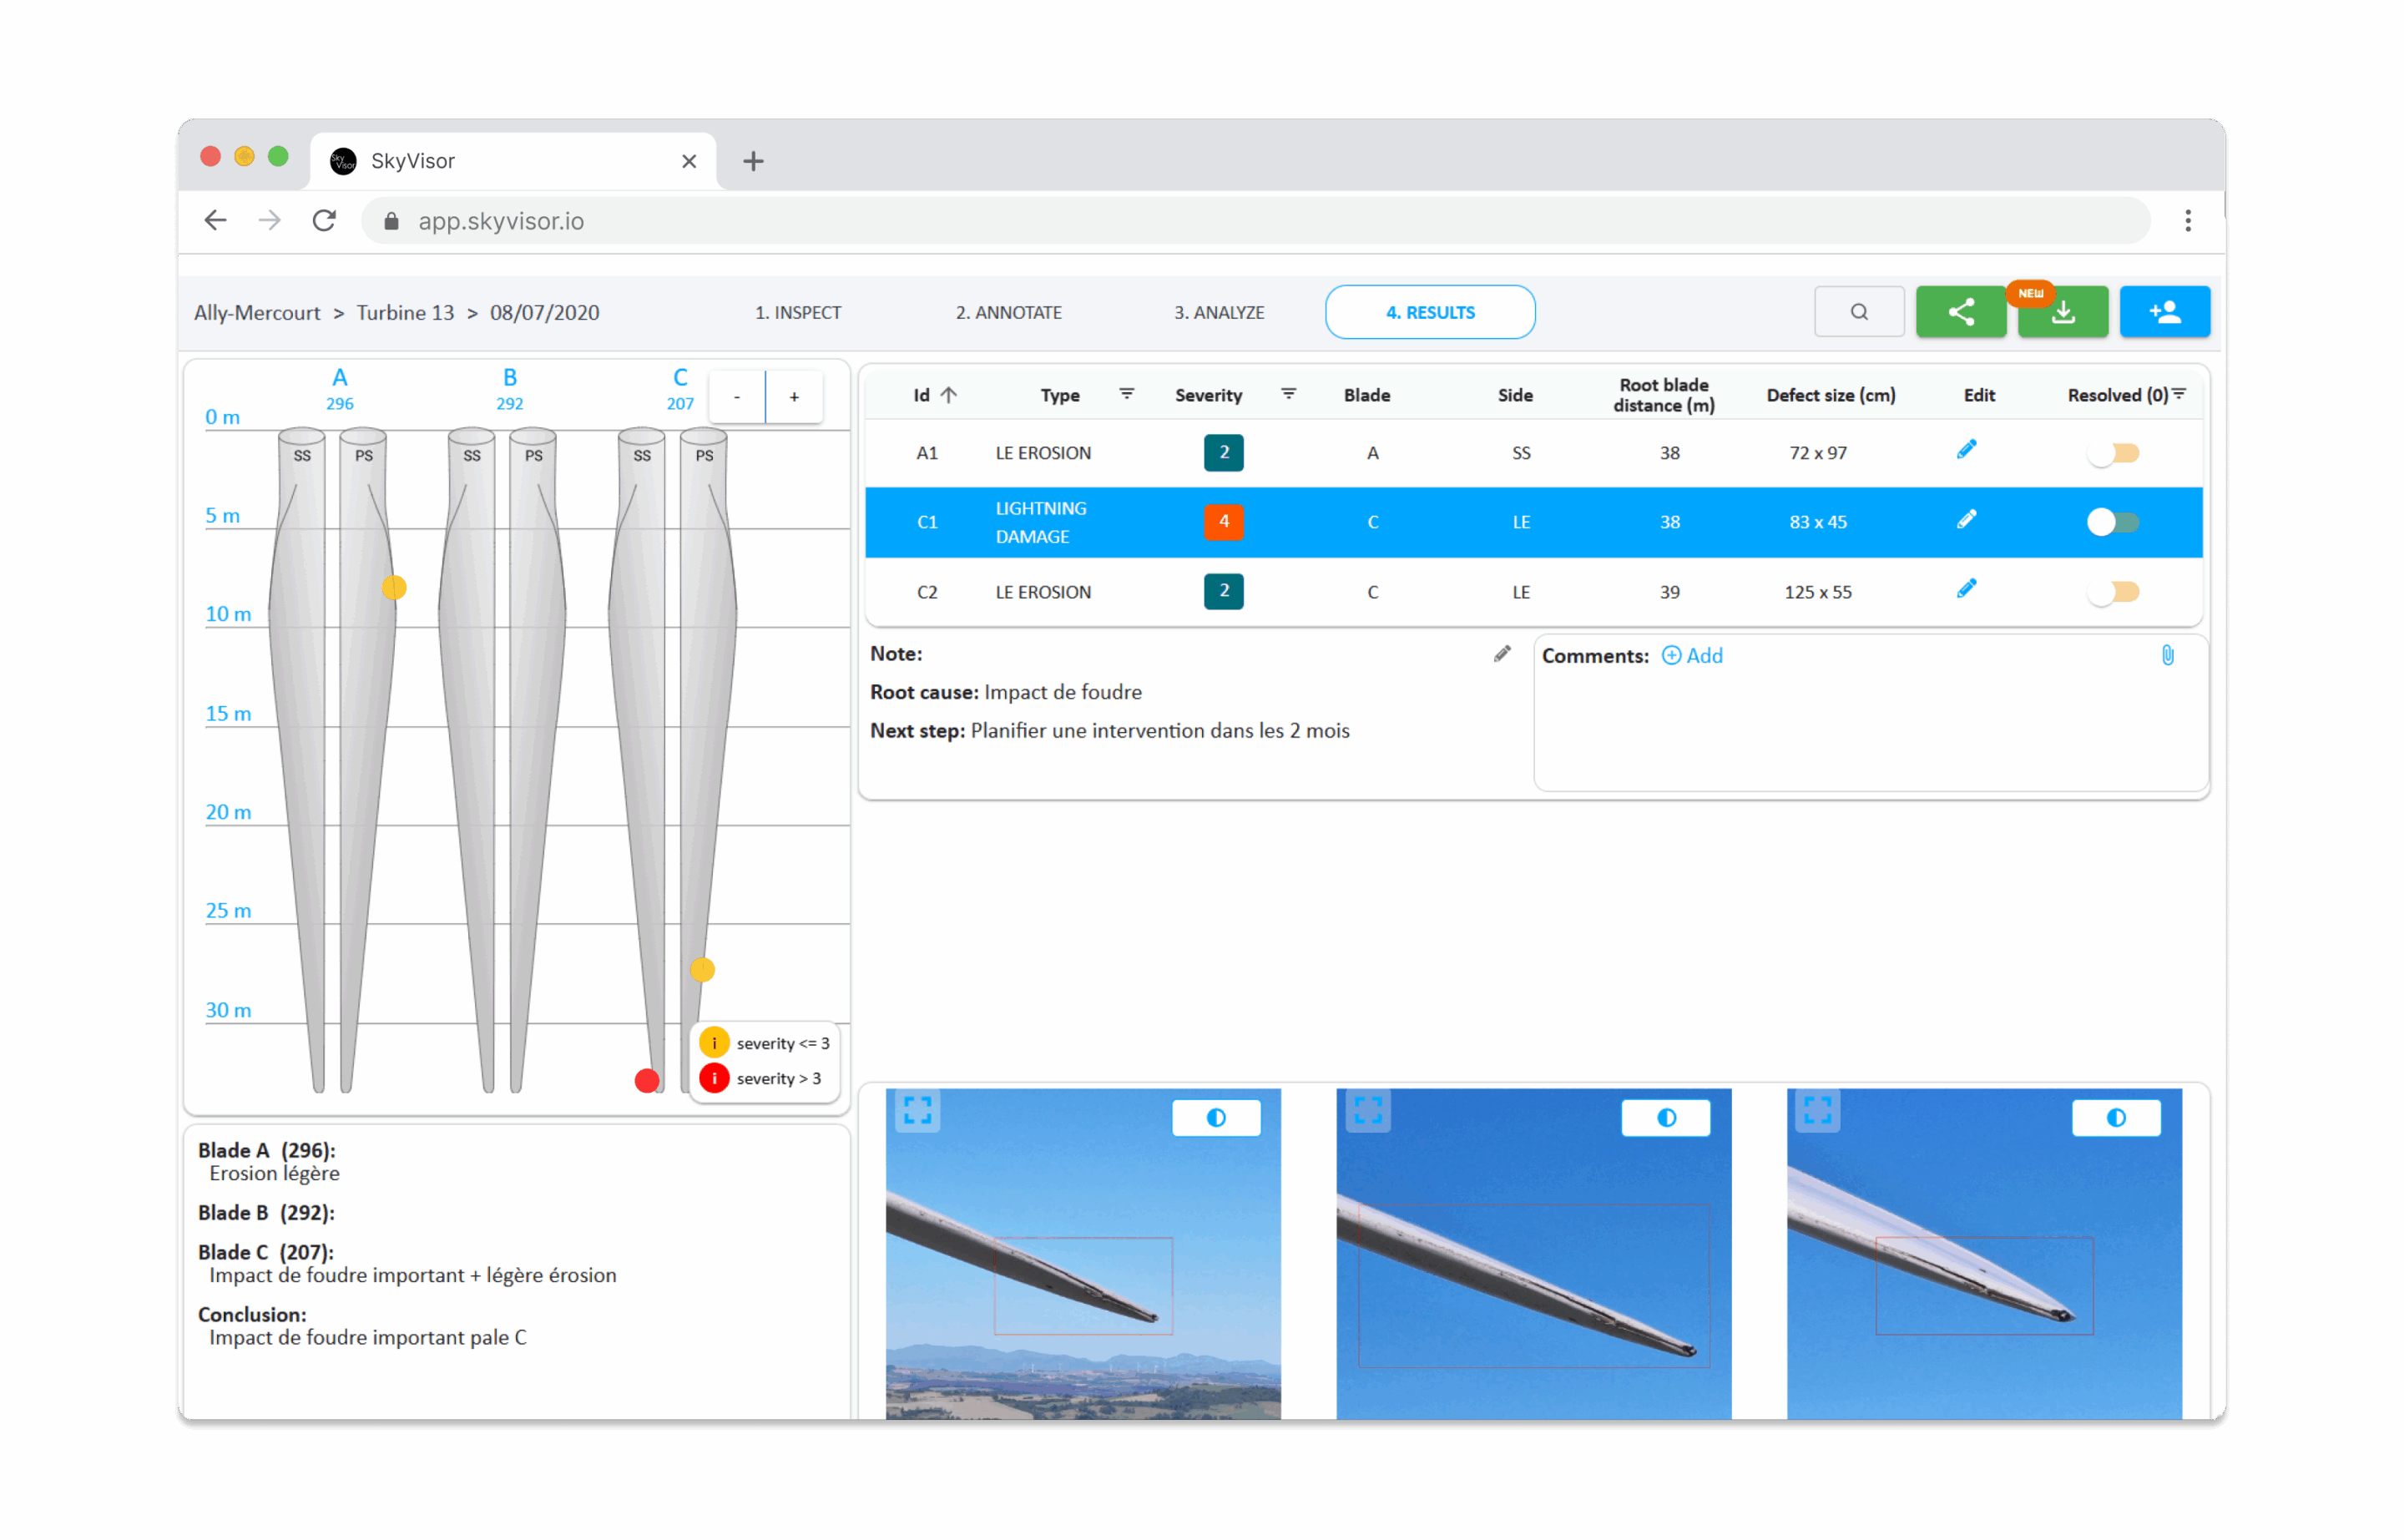Toggle resolved switch for defect A1
This screenshot has width=2404, height=1540.
click(2112, 453)
